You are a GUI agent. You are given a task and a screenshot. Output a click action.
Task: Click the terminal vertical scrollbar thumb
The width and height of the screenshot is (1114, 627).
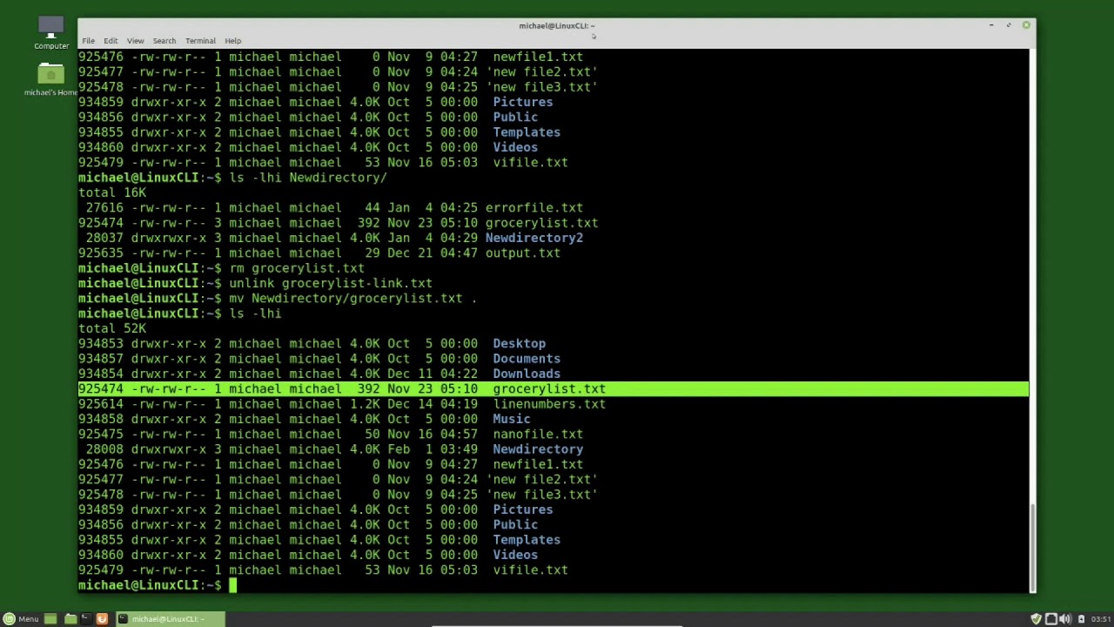click(x=1032, y=546)
